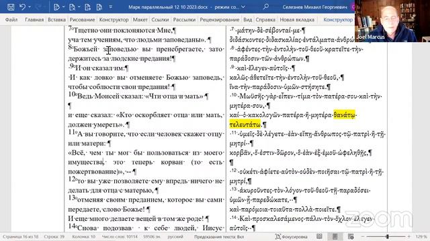The height and width of the screenshot is (241, 430).
Task: Click the word пожертвование in Russian column
Action: (93, 171)
